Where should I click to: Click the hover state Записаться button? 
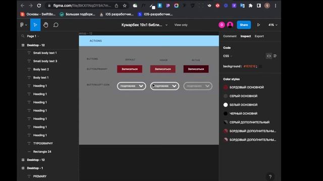pos(163,69)
